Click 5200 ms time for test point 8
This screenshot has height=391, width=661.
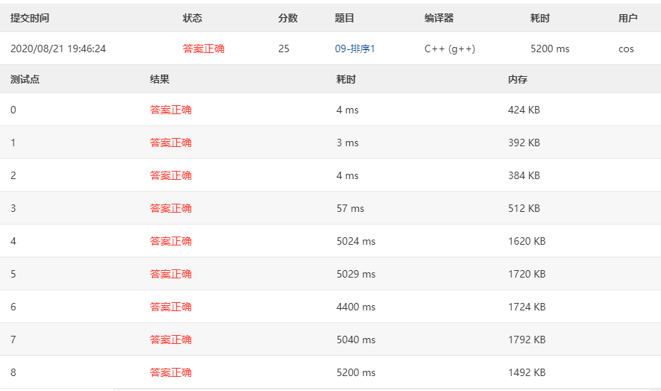click(356, 373)
